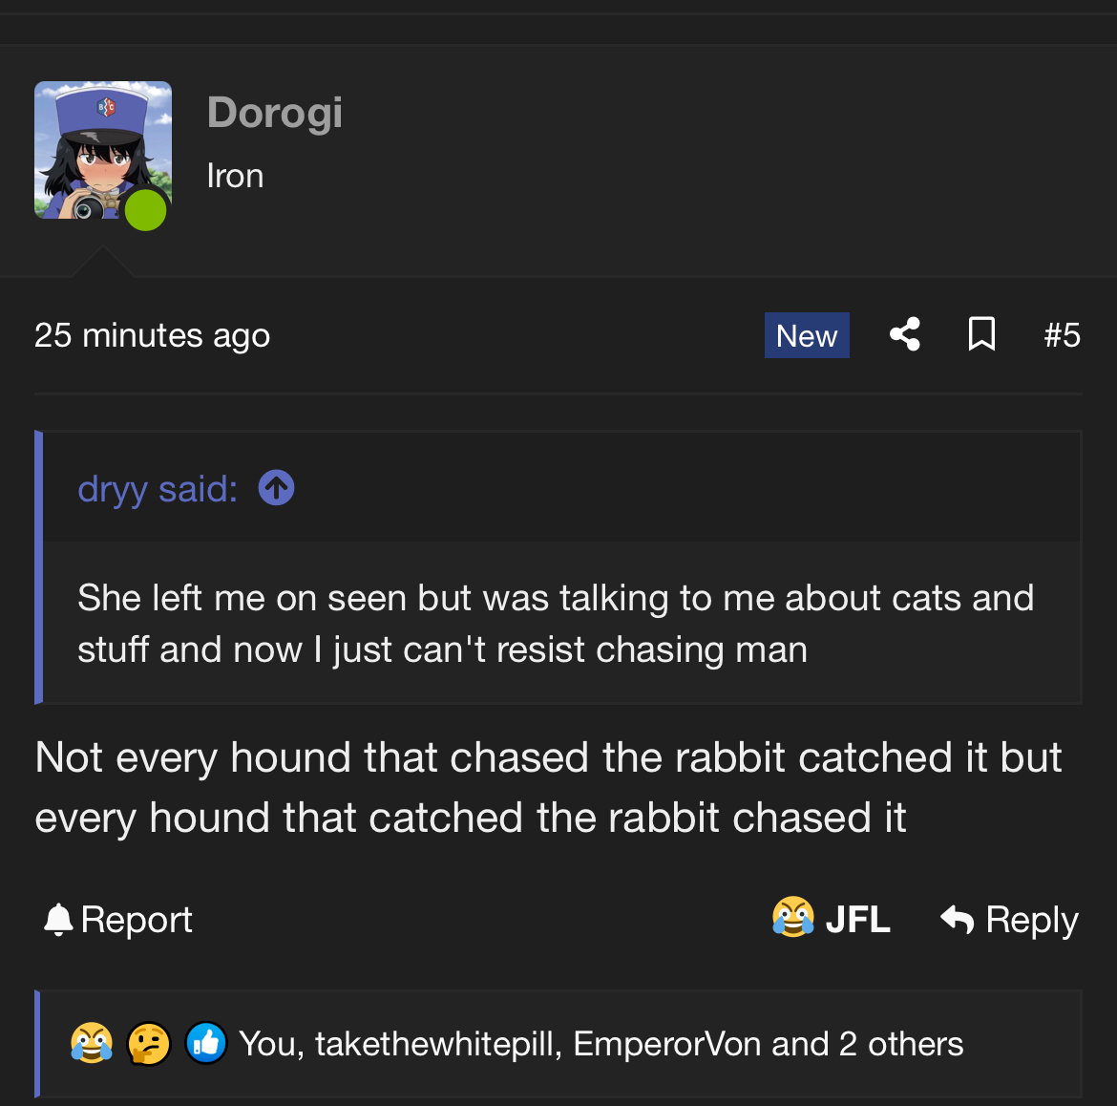
Task: Click the green online status dot
Action: click(x=145, y=210)
